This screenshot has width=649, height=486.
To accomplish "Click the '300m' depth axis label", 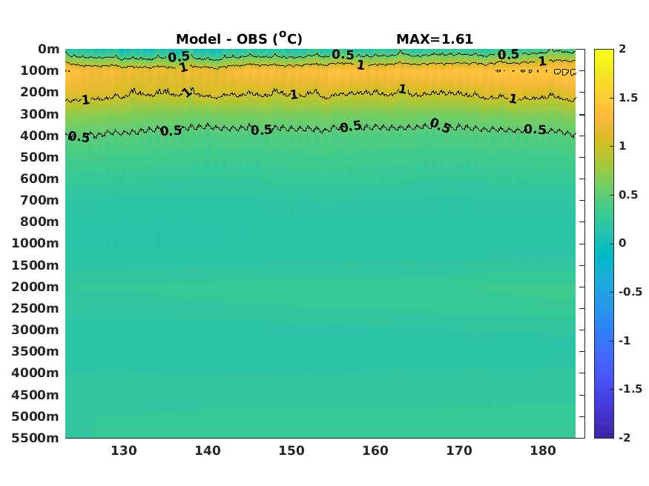I will pyautogui.click(x=40, y=114).
